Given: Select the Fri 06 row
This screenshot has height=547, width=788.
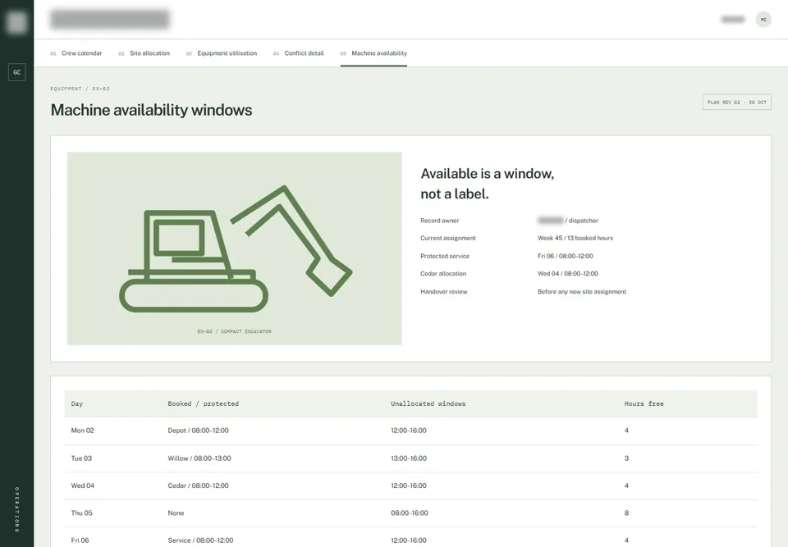Looking at the screenshot, I should point(410,539).
